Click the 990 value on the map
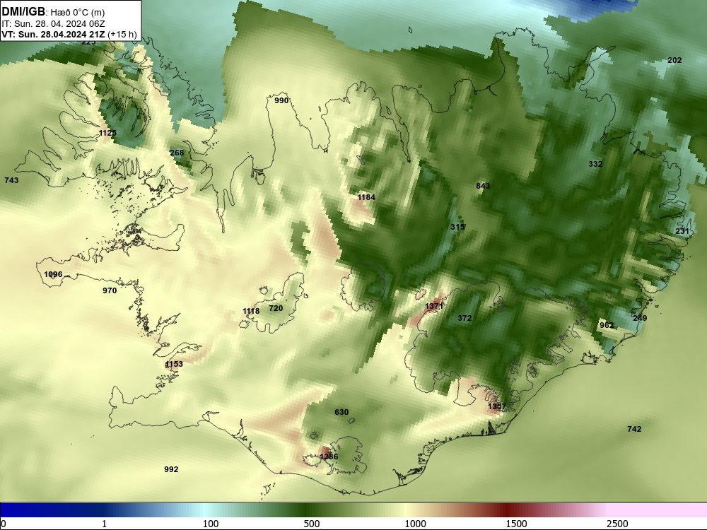This screenshot has height=530, width=707. 281,100
